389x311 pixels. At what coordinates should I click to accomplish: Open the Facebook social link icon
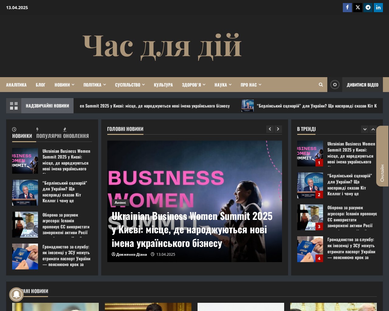(347, 8)
